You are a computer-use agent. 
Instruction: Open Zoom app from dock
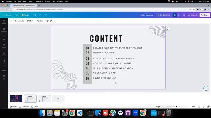[135, 113]
